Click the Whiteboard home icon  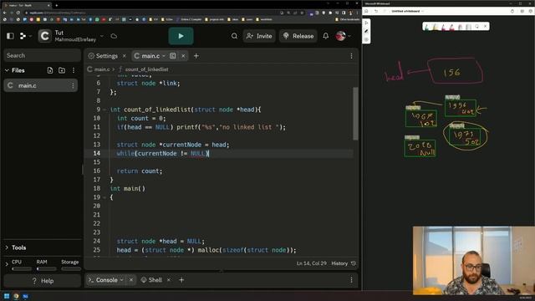point(366,11)
